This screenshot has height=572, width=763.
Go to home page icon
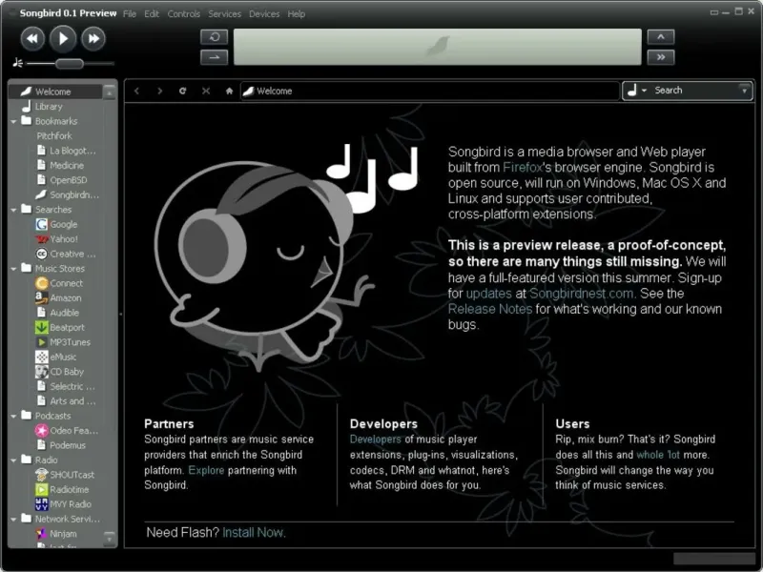coord(229,91)
